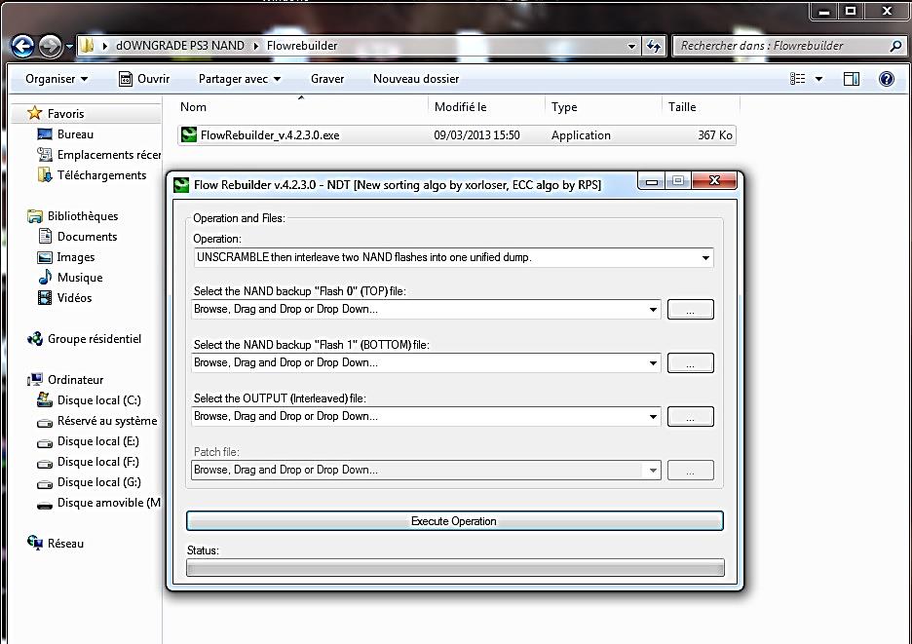Select FlowRebuilder_v.4.2.3.0.exe file

(x=457, y=135)
